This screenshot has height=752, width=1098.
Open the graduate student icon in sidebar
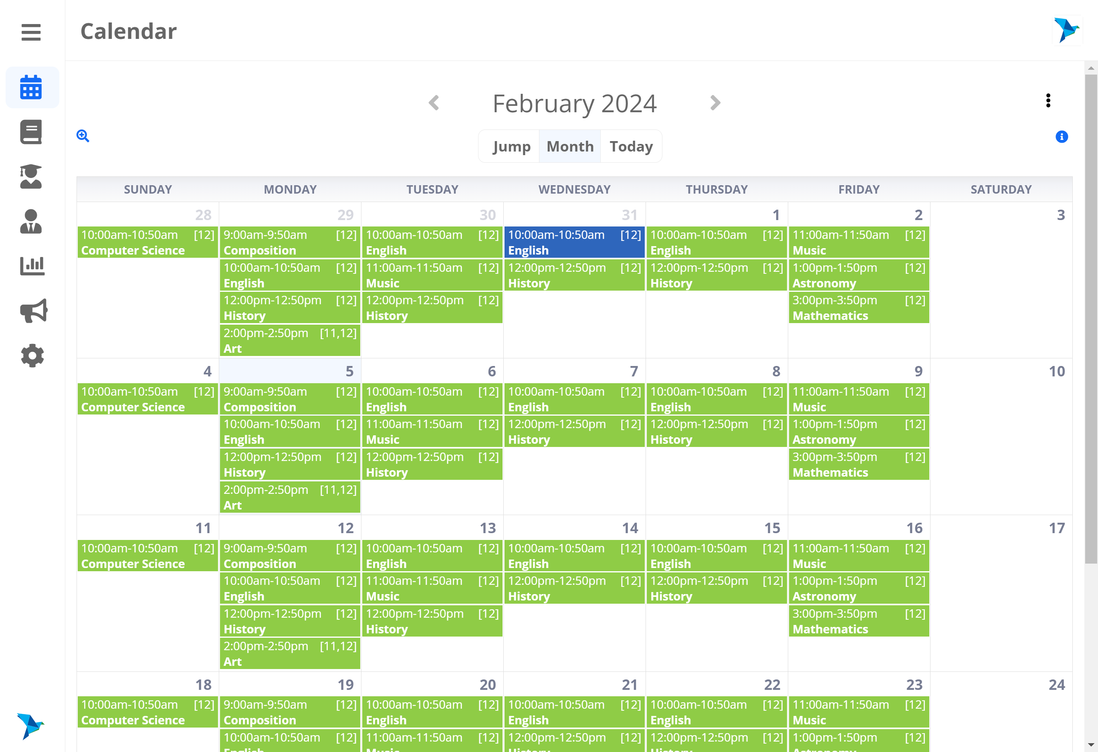(x=31, y=177)
